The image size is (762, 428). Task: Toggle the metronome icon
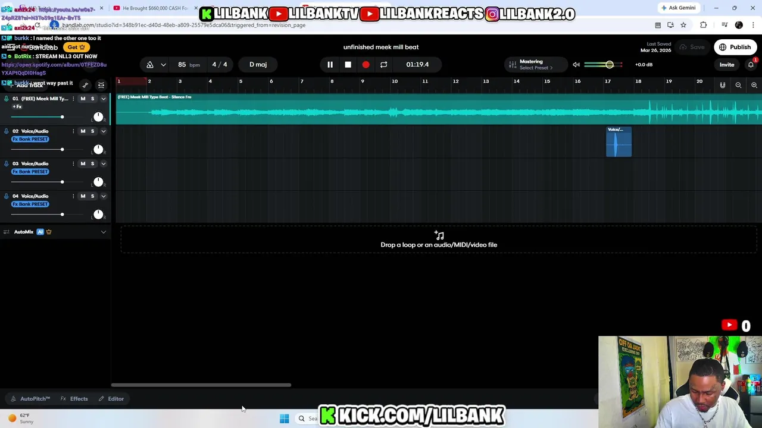coord(150,64)
